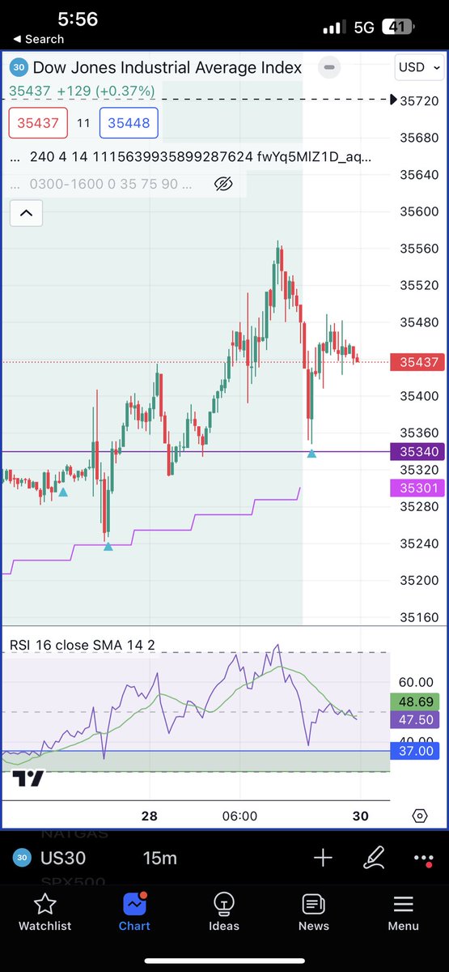Click the 28 date label on time axis

coord(149,816)
